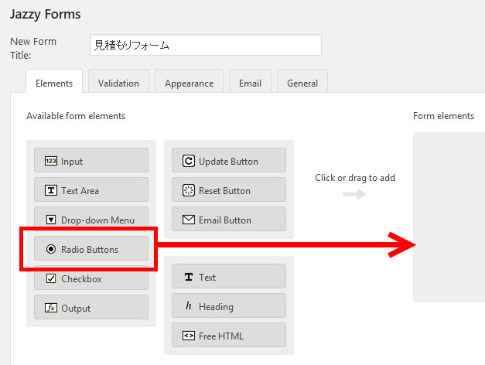
Task: Add an Update Button element
Action: pos(229,160)
